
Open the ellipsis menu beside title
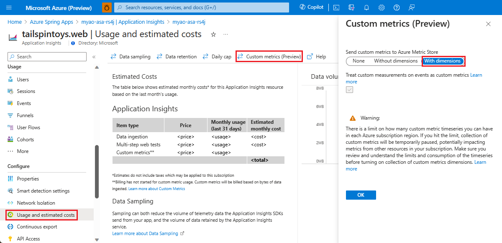pyautogui.click(x=226, y=35)
